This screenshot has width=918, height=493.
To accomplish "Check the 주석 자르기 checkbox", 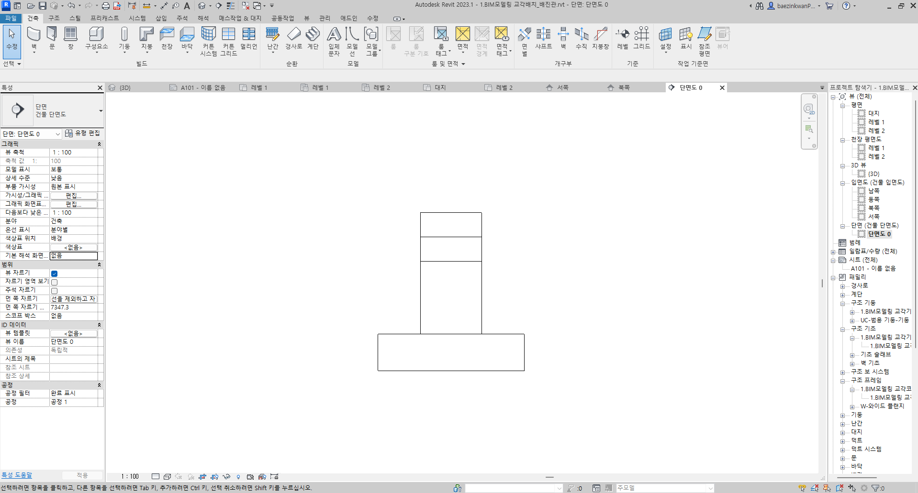I will point(55,291).
